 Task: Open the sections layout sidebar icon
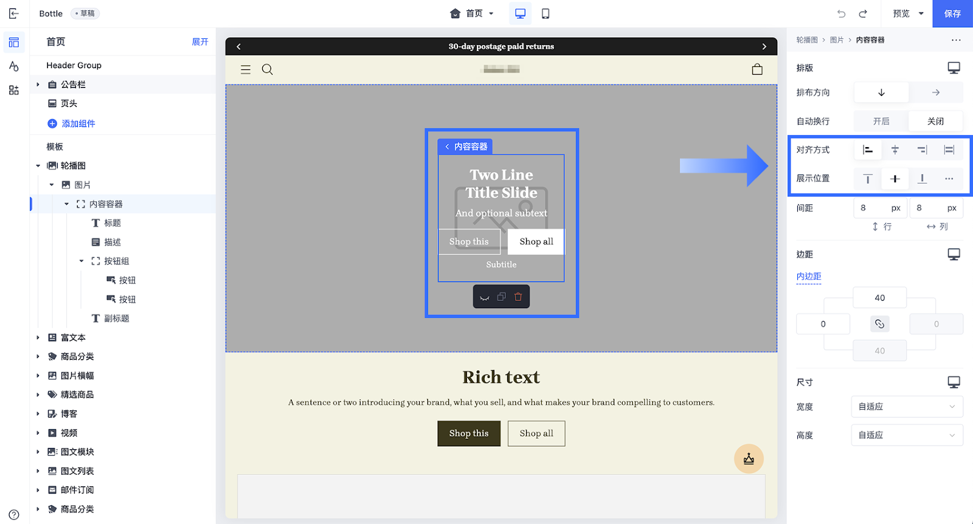pyautogui.click(x=14, y=43)
